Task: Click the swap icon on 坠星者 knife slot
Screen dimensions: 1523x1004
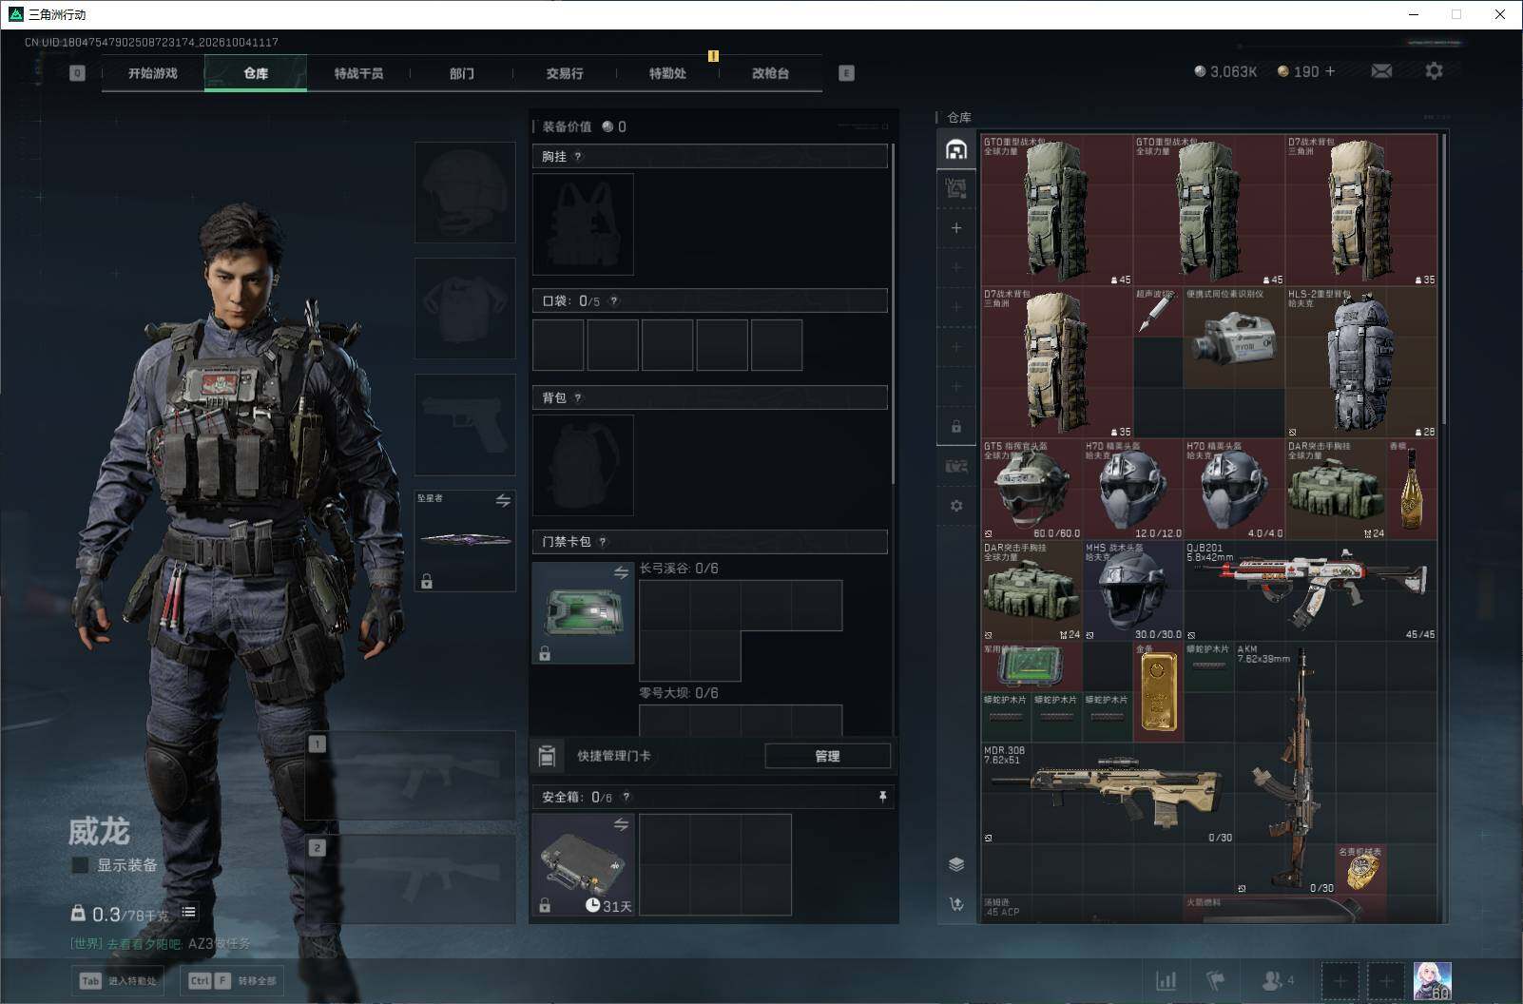Action: pos(503,500)
